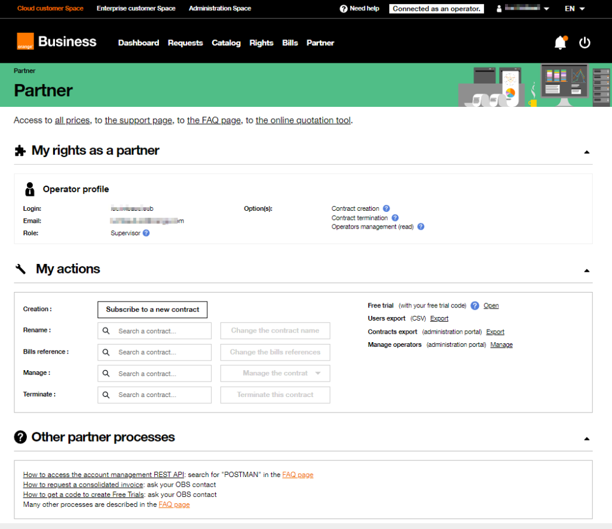Click Open link for Free trial

coord(491,306)
